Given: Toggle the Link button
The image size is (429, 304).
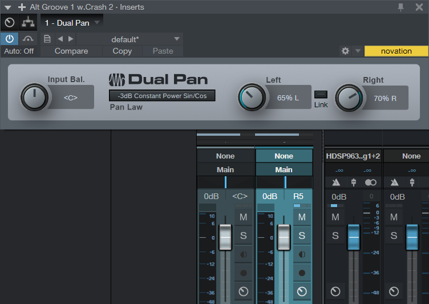Looking at the screenshot, I should click(x=321, y=95).
